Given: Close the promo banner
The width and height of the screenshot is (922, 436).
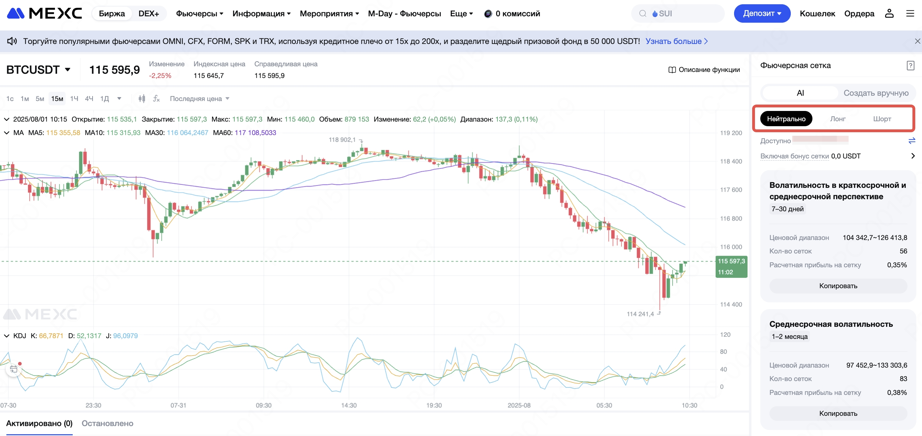Looking at the screenshot, I should (917, 41).
